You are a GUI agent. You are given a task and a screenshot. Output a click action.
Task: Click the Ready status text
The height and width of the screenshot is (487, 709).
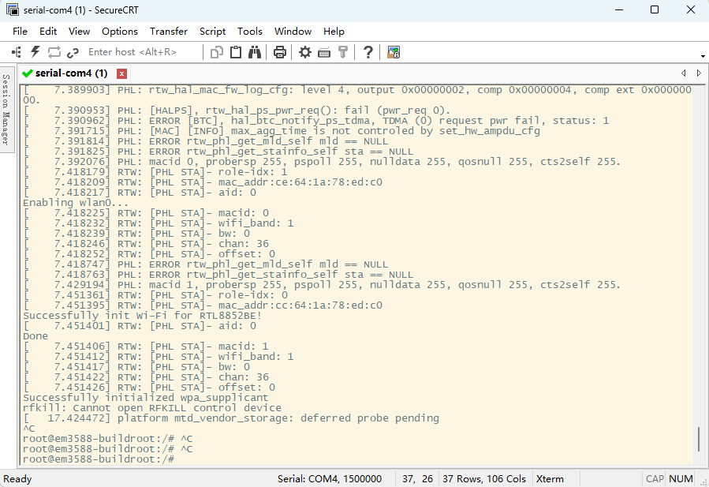pos(17,479)
